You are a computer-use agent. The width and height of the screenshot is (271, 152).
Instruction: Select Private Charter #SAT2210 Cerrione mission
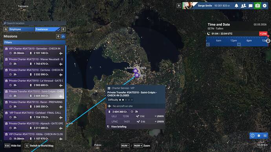(x=34, y=72)
